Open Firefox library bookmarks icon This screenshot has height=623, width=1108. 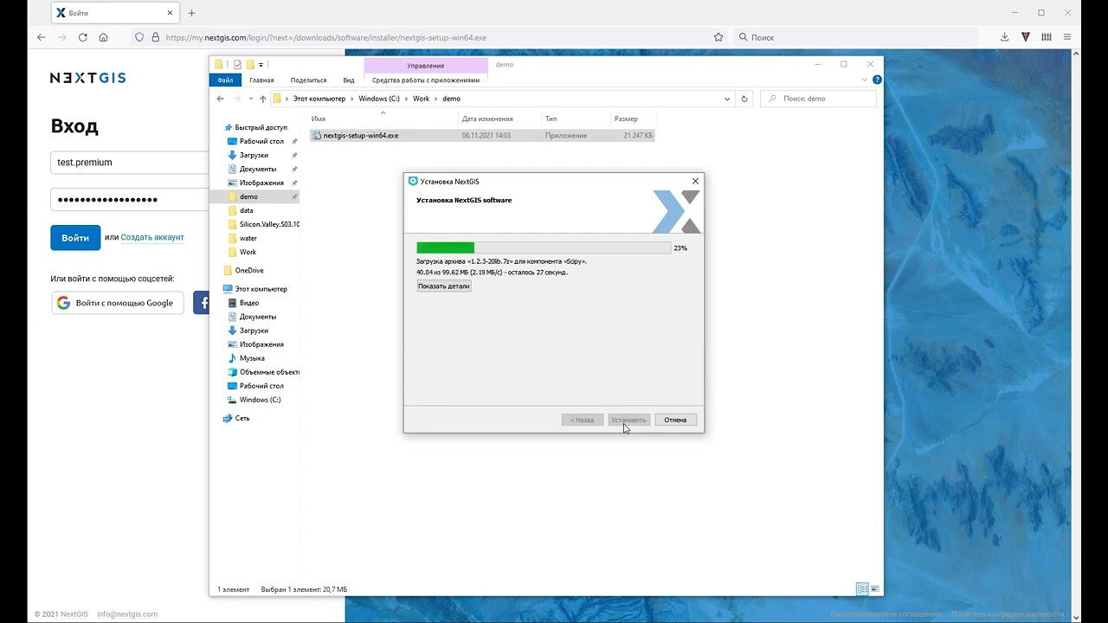pyautogui.click(x=1047, y=37)
